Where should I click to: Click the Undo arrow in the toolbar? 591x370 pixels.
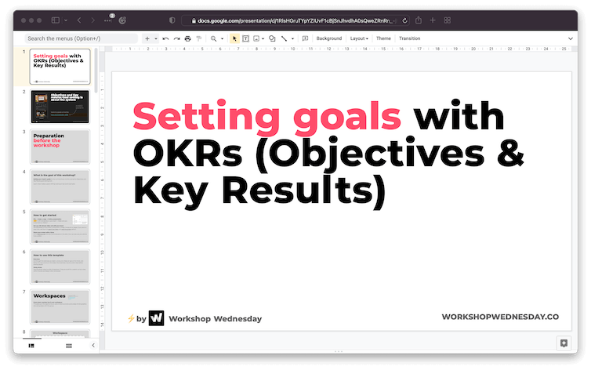click(165, 38)
